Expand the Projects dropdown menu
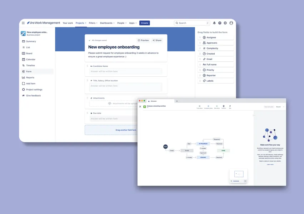 coord(81,23)
